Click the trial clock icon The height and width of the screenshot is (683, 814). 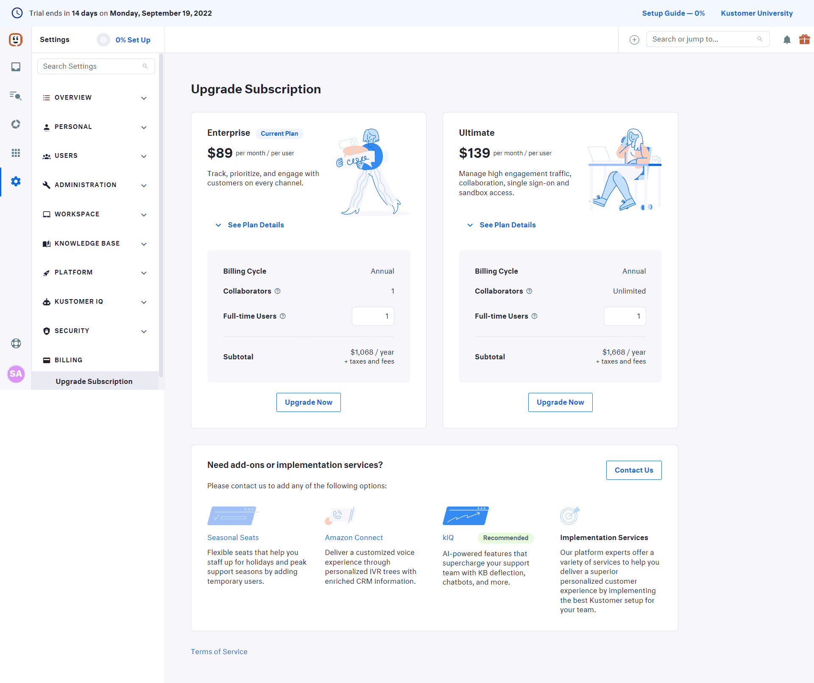[x=17, y=13]
